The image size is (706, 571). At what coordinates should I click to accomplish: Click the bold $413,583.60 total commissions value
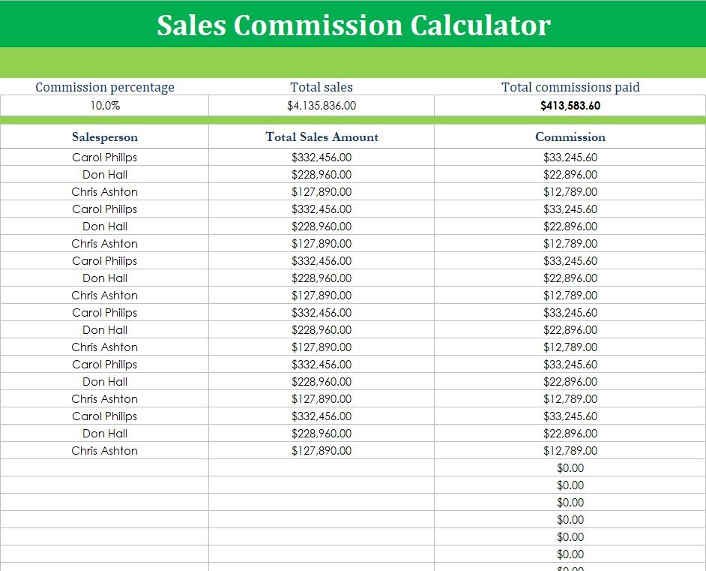(570, 106)
